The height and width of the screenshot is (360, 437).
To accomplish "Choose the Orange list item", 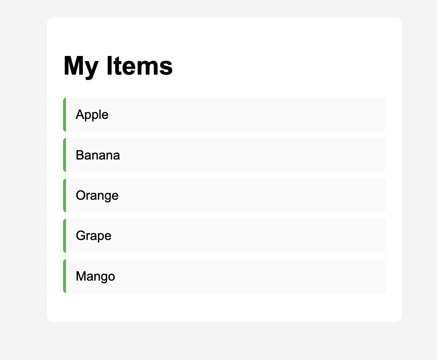I will 224,195.
